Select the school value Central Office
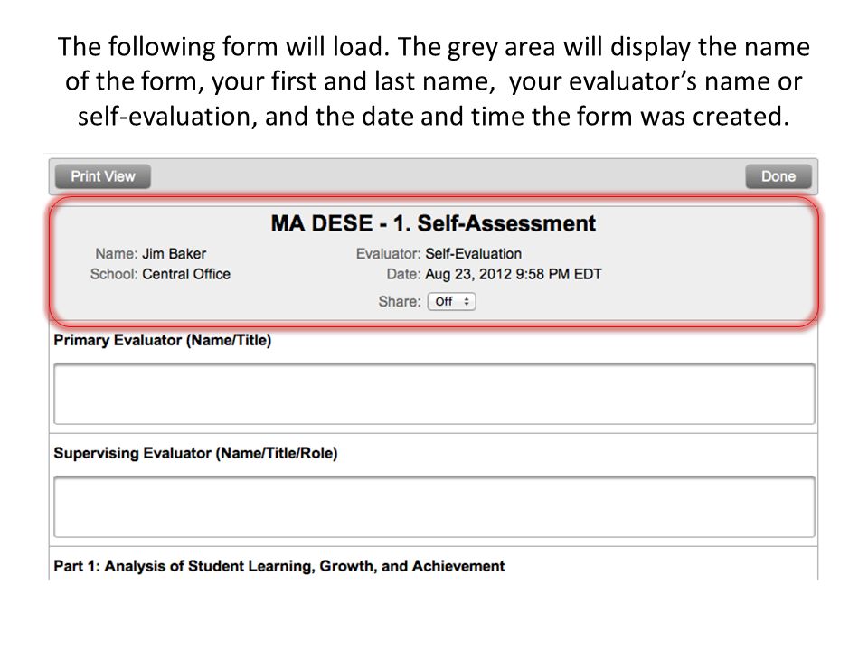 pyautogui.click(x=186, y=275)
